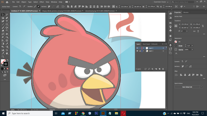Switch to the Artboards panel tab

(154, 44)
